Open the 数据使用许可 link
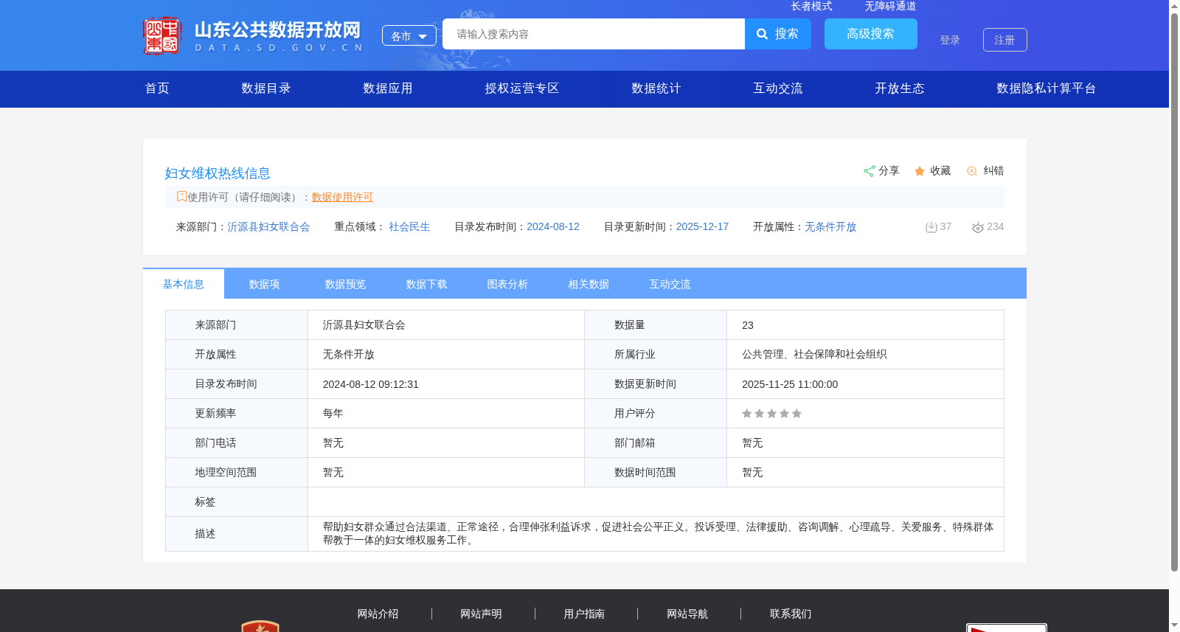The height and width of the screenshot is (632, 1180). tap(342, 197)
